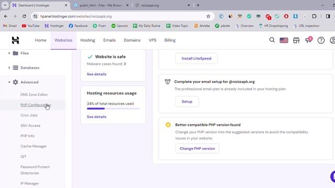Open browser extensions puzzle icon

(x=314, y=16)
